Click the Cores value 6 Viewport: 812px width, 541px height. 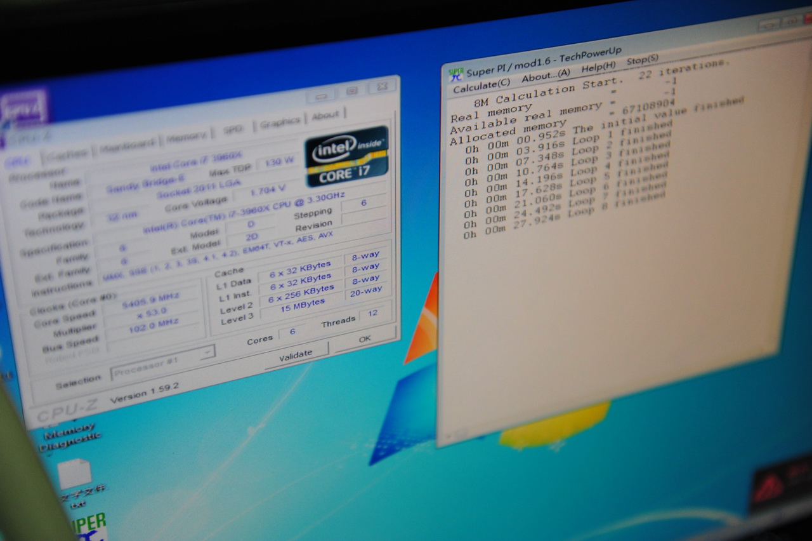pyautogui.click(x=292, y=332)
